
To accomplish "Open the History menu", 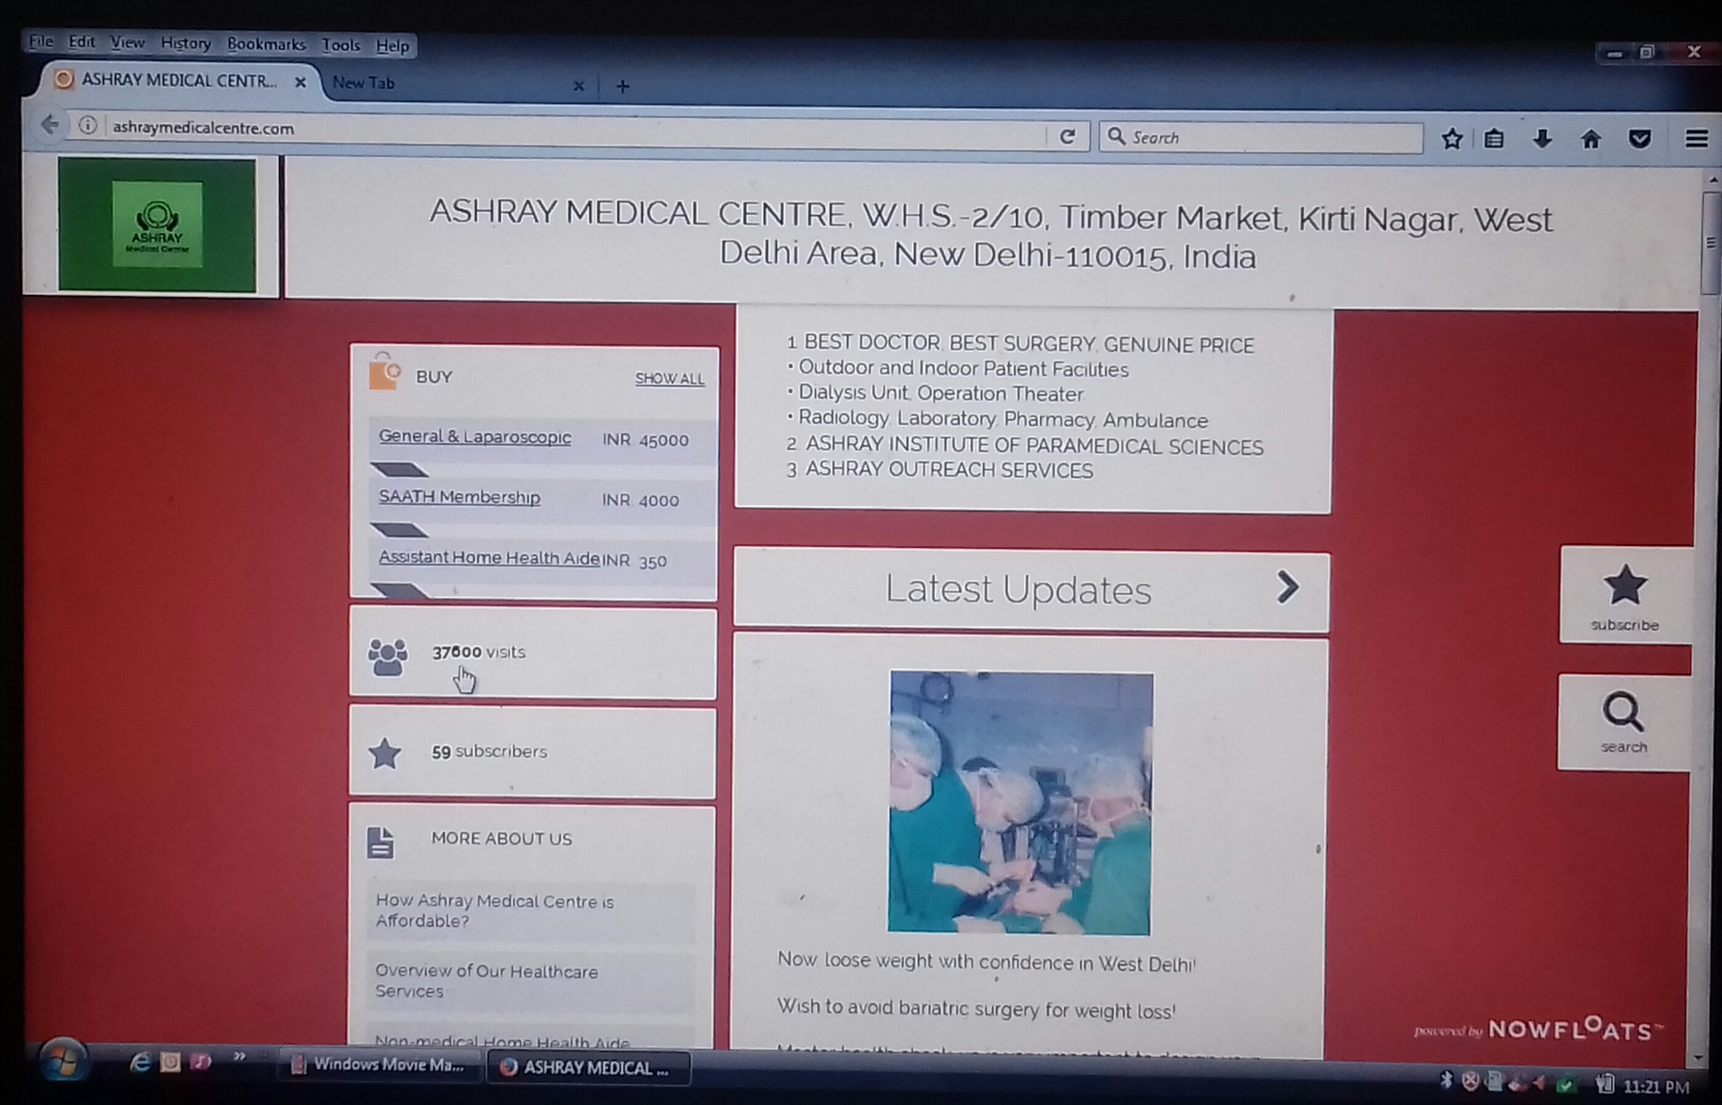I will pos(186,44).
